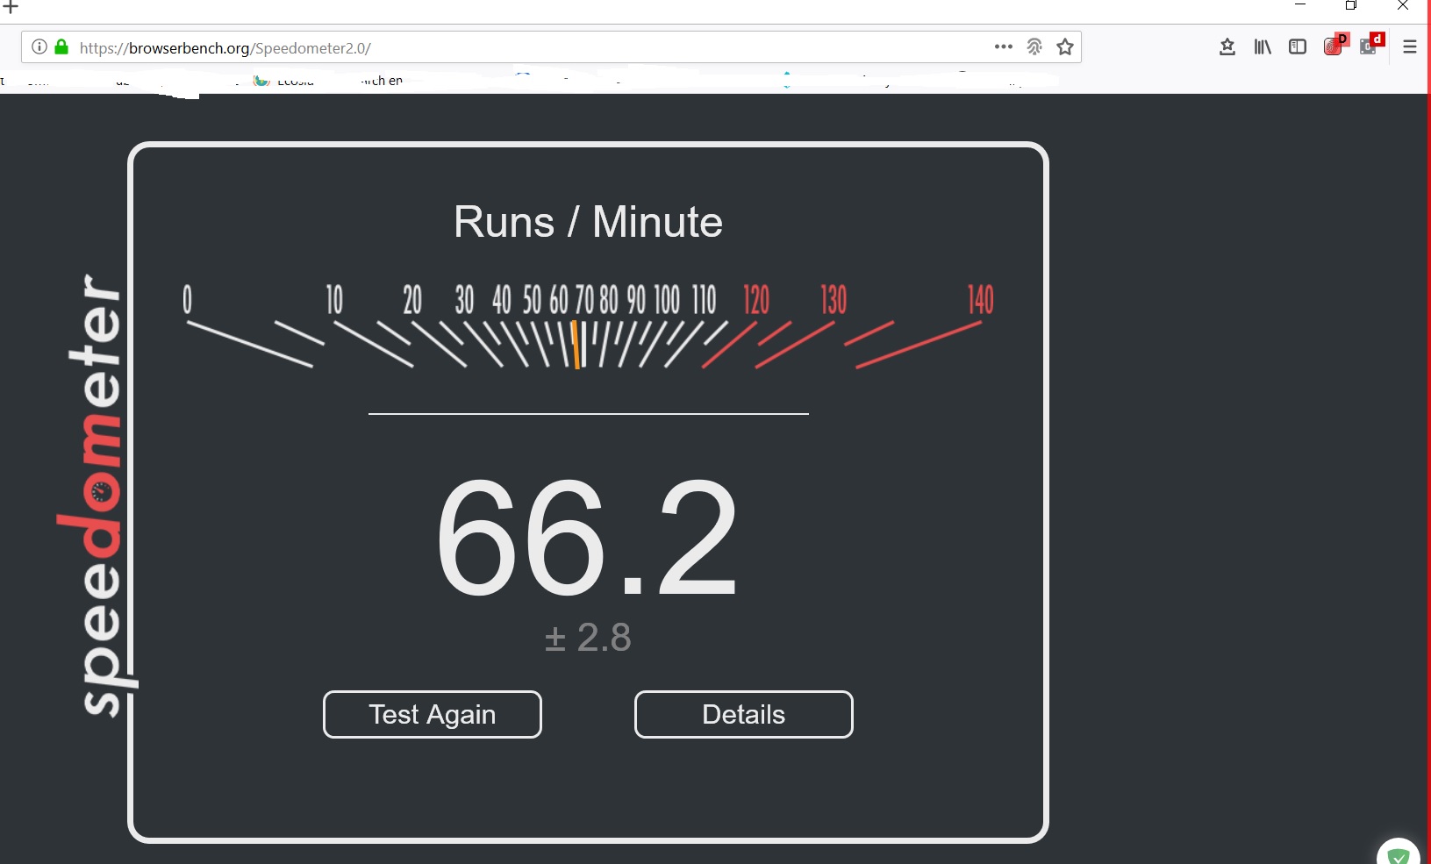1431x864 pixels.
Task: Click the gray extension icon with red d badge
Action: click(x=1371, y=44)
